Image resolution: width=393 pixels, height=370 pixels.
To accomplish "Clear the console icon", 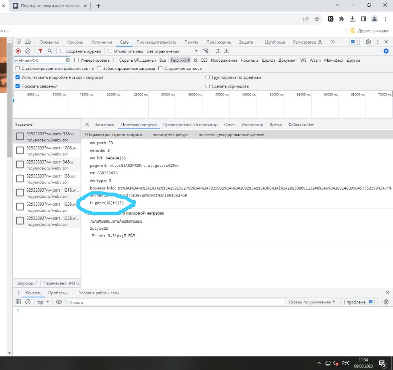I will [28, 302].
